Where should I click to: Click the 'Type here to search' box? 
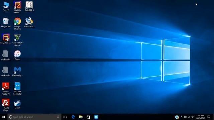[34, 117]
